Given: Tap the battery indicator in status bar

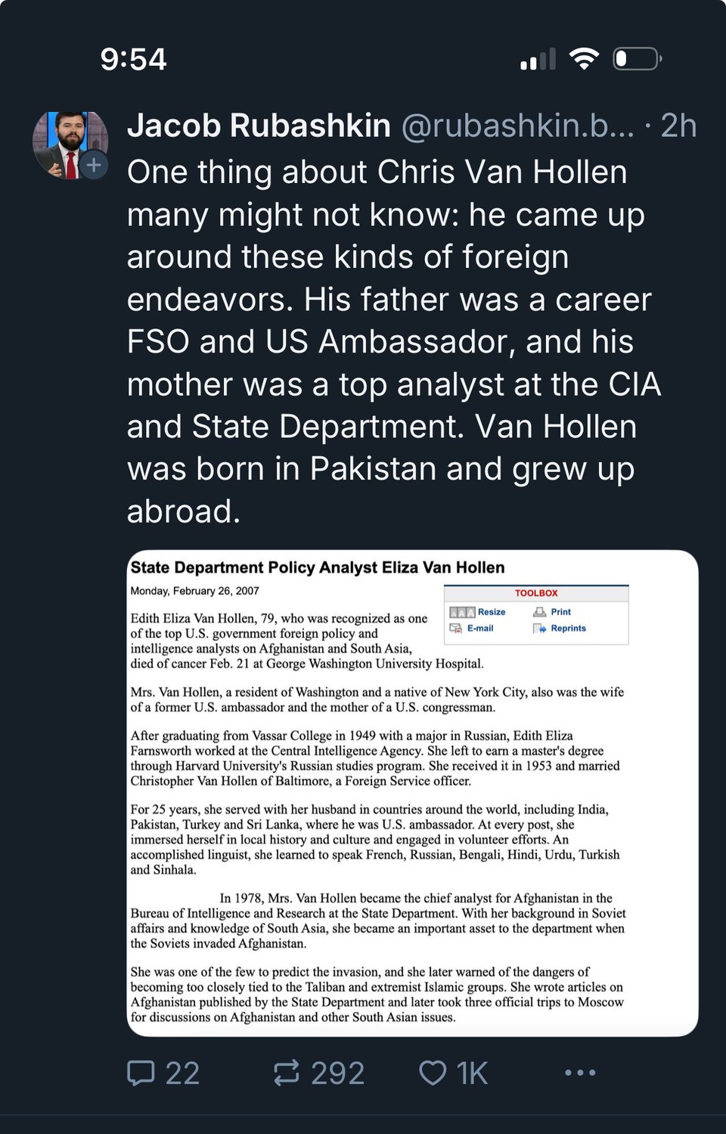Looking at the screenshot, I should click(637, 59).
